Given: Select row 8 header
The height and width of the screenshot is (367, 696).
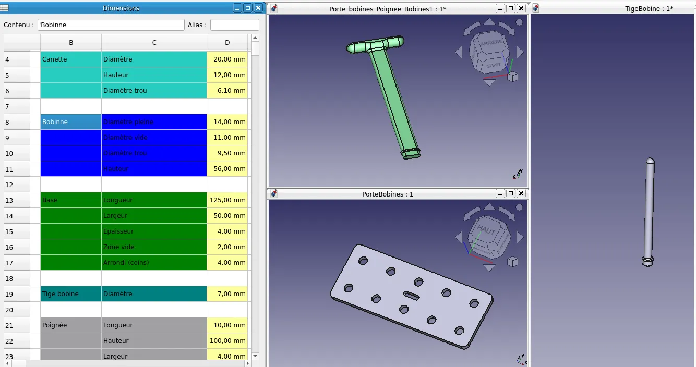Looking at the screenshot, I should (x=17, y=122).
